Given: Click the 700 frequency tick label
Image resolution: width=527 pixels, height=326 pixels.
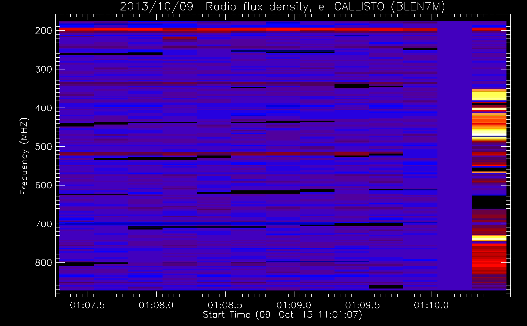Looking at the screenshot, I should (44, 224).
